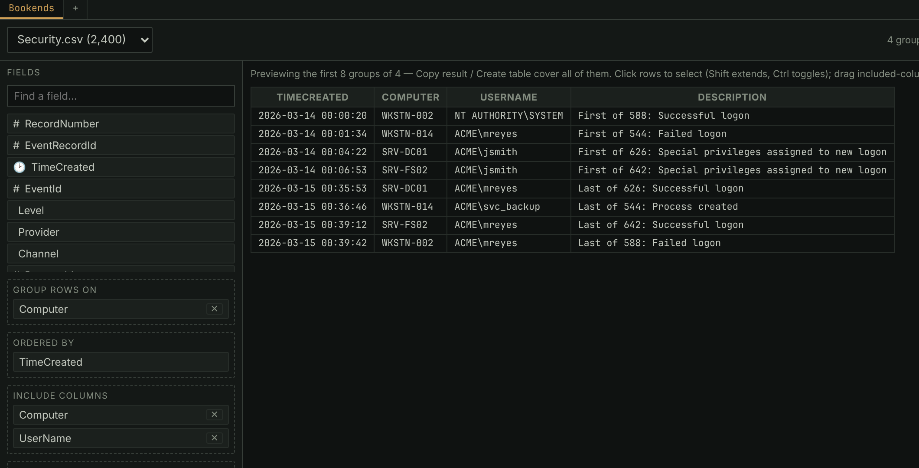Select 'First of 544: Failed logon' row
The width and height of the screenshot is (919, 468).
(573, 134)
